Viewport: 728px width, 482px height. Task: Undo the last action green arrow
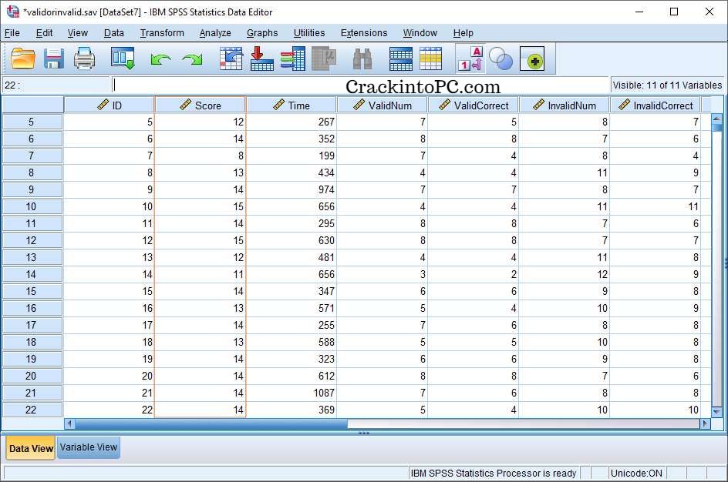[160, 60]
